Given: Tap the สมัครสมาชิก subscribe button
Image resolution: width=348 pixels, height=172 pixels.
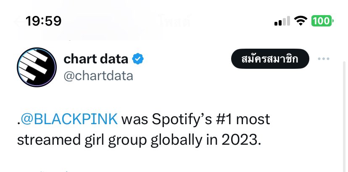Looking at the screenshot, I should pyautogui.click(x=270, y=59).
